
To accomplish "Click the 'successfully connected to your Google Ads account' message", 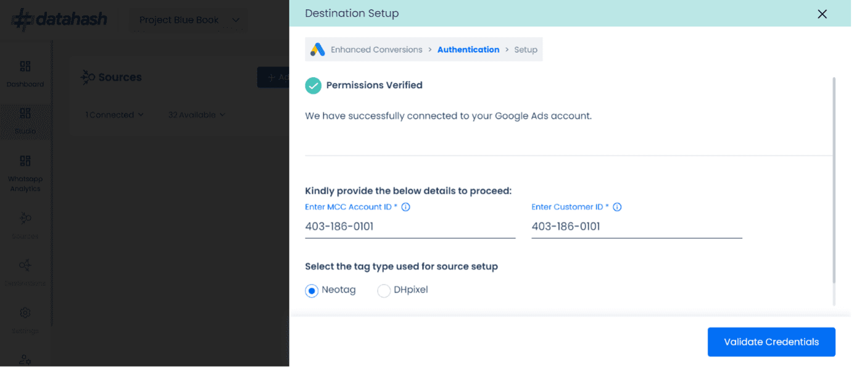I will (449, 116).
